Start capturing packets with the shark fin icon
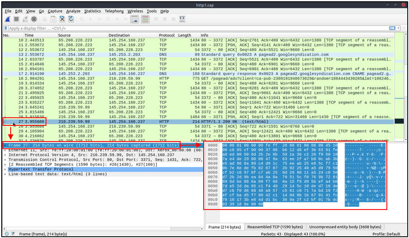 pos(8,19)
